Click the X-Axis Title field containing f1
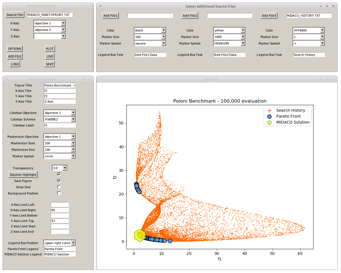Screen dimensions: 341x273 pyautogui.click(x=60, y=91)
